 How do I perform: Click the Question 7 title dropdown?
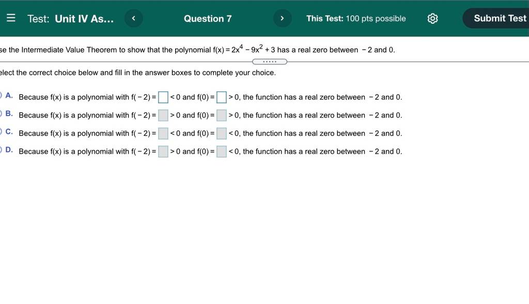coord(208,19)
